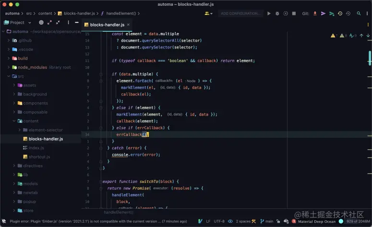Select the models folder row

click(40, 184)
